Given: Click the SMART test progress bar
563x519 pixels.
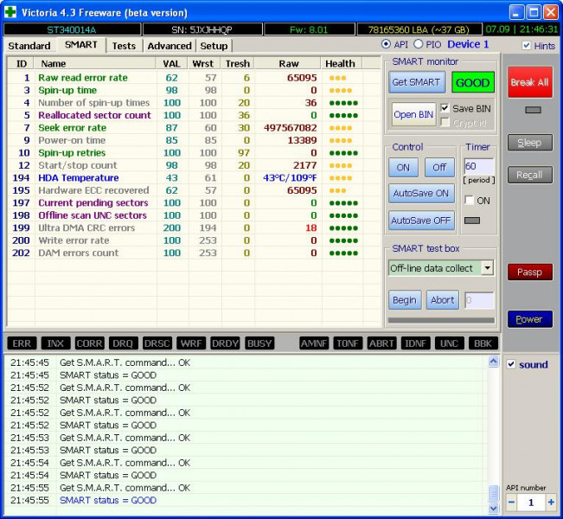Looking at the screenshot, I should 441,320.
